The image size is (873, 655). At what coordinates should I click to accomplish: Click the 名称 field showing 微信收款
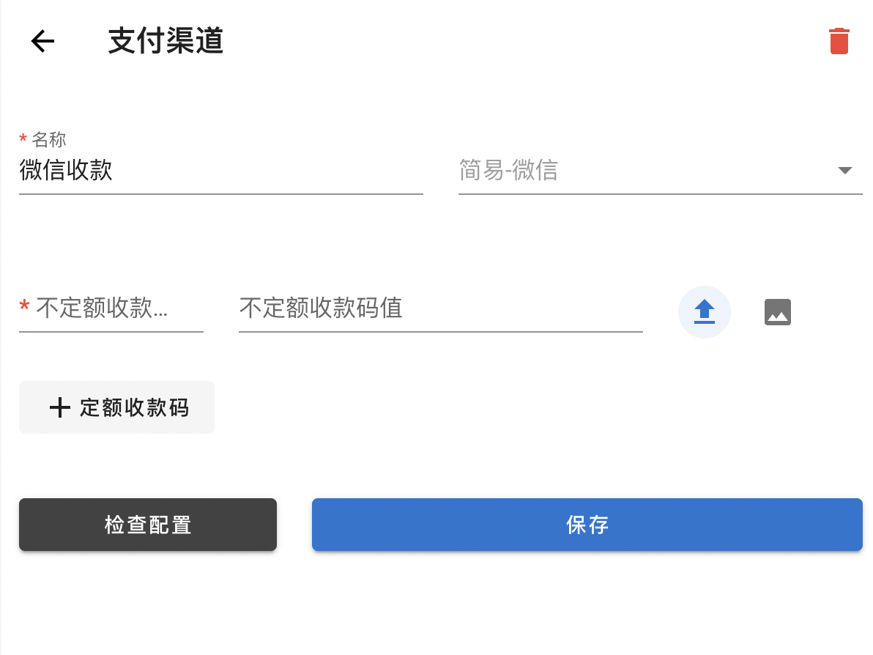coord(220,169)
